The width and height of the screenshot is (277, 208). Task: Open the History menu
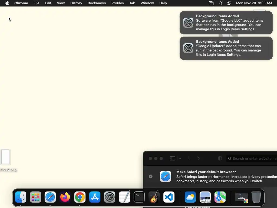76,3
